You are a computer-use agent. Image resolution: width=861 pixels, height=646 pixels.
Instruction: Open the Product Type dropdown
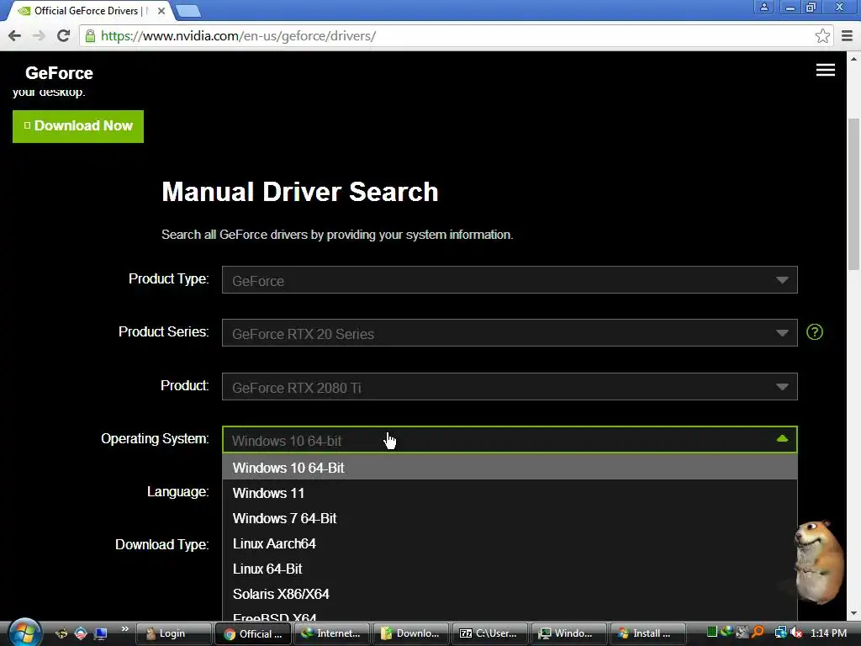tap(510, 280)
